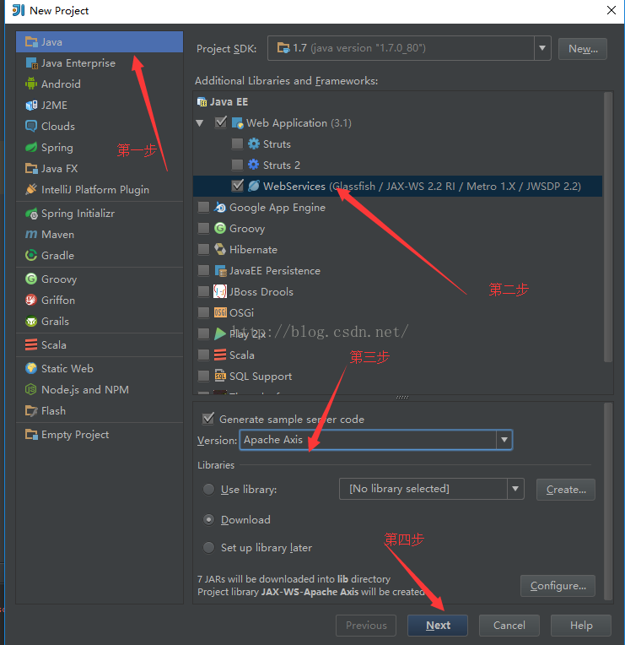Image resolution: width=625 pixels, height=645 pixels.
Task: Open Help for New Project dialog
Action: [x=581, y=626]
